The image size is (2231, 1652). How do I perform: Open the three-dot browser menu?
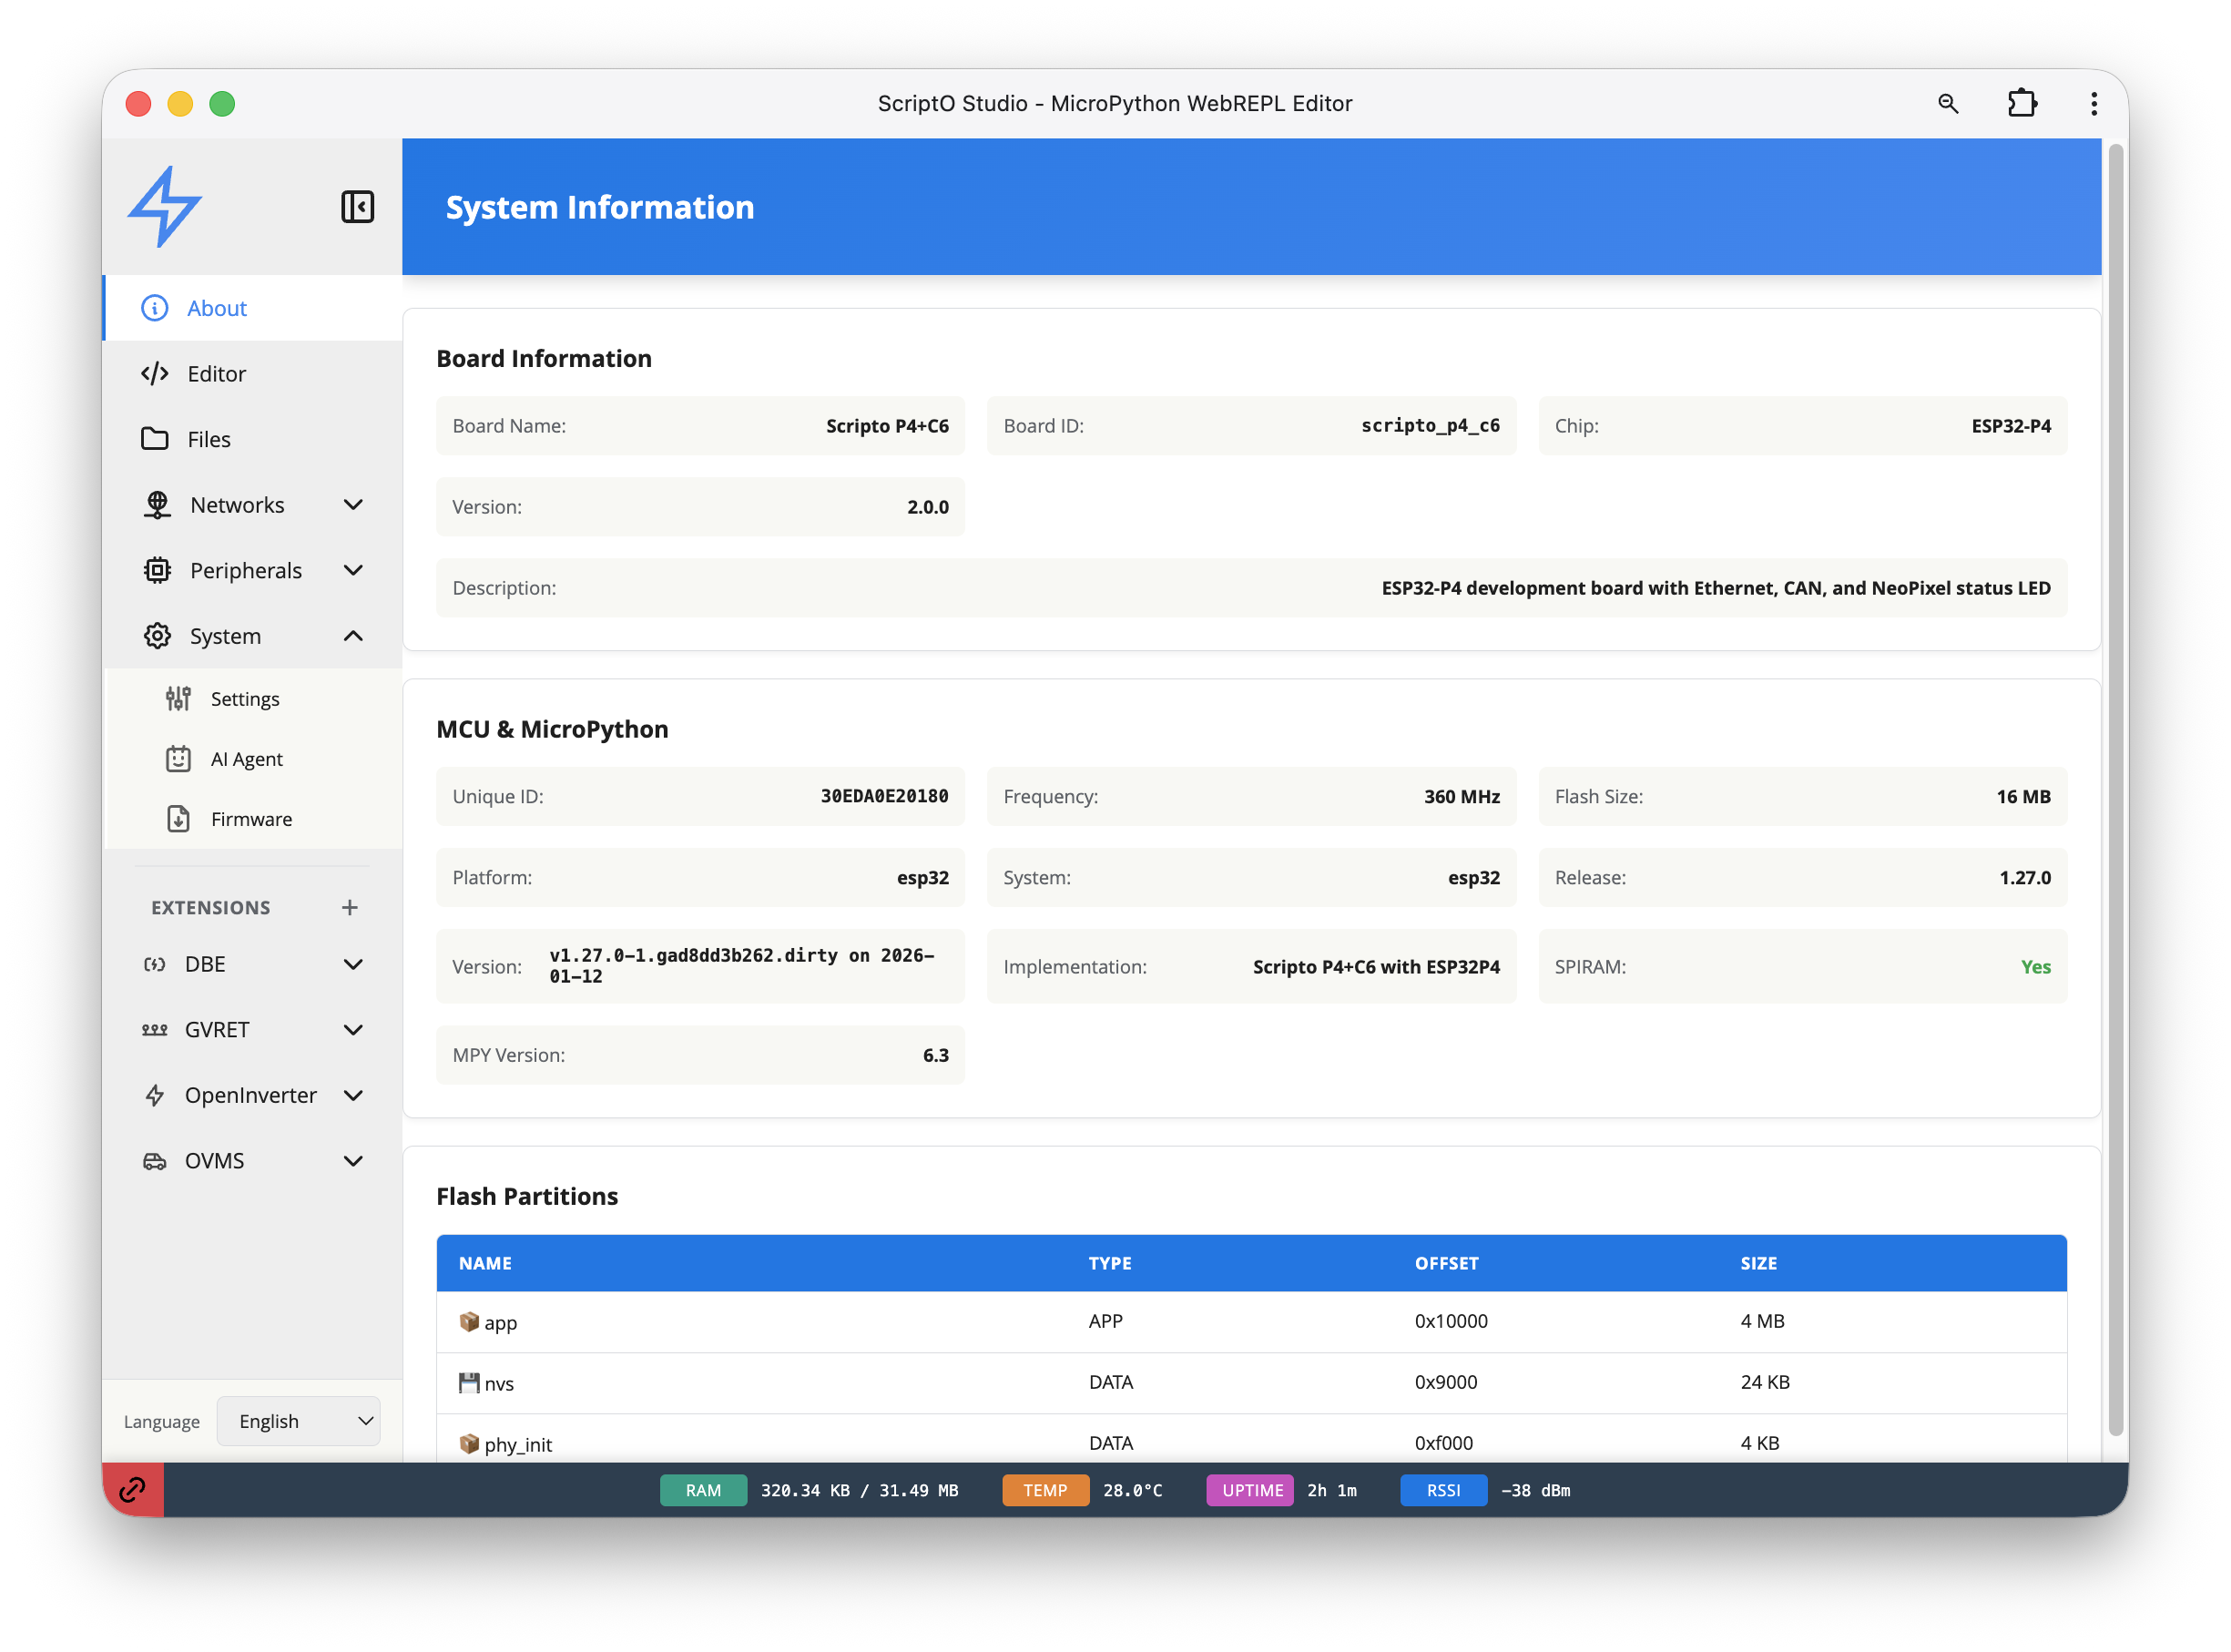(x=2093, y=103)
